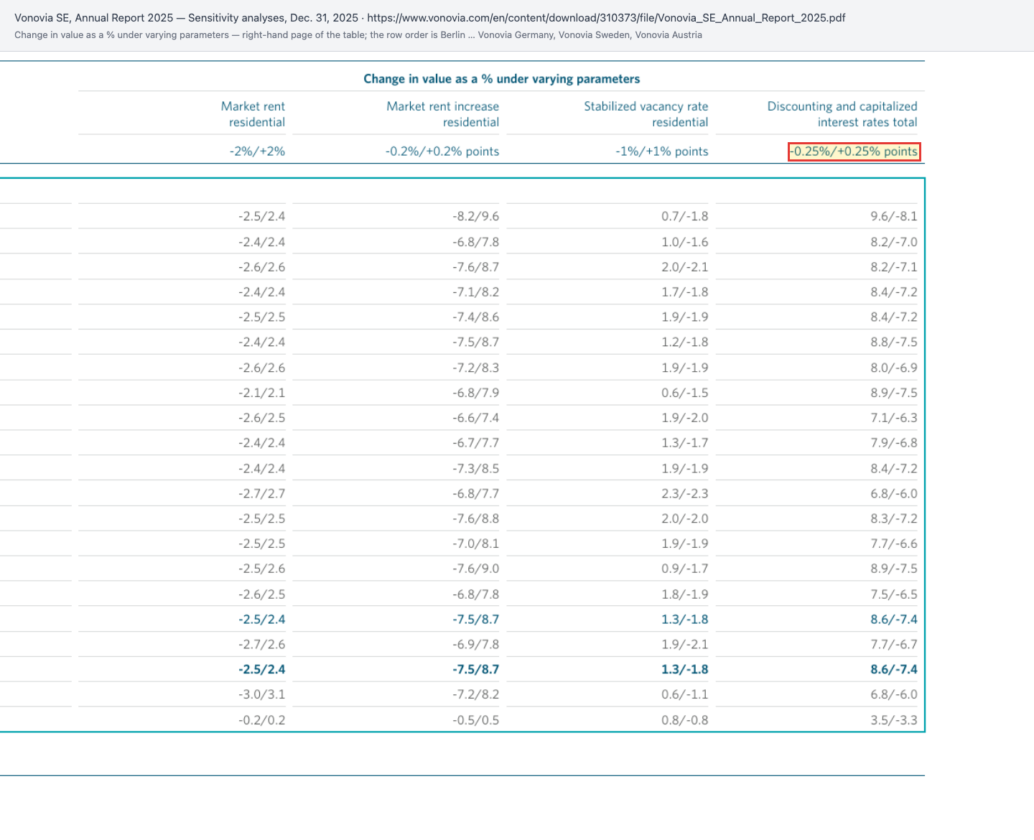
Task: Select the cell reading -7.1/8.2
Action: coord(475,292)
